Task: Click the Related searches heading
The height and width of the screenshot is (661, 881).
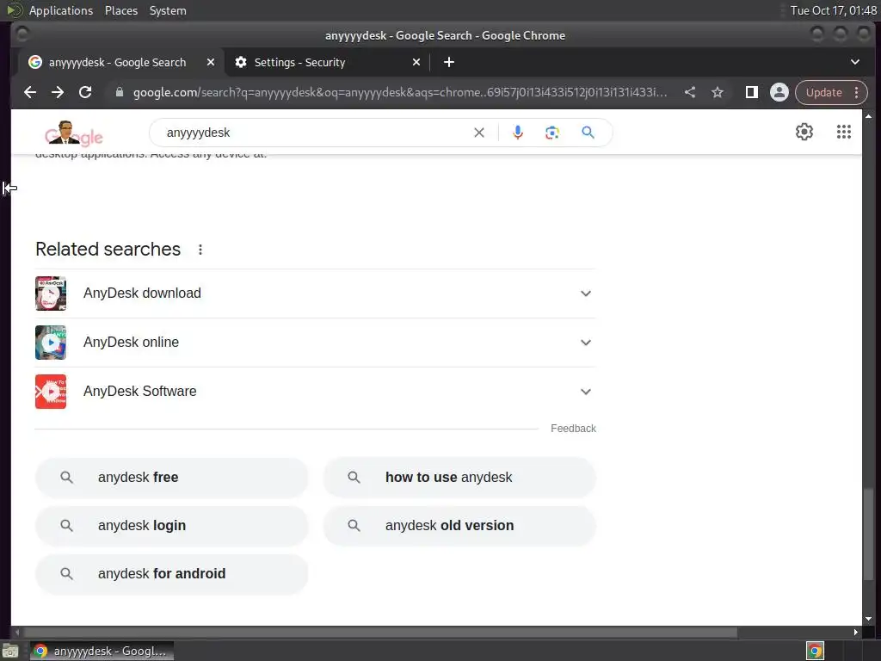Action: tap(108, 250)
